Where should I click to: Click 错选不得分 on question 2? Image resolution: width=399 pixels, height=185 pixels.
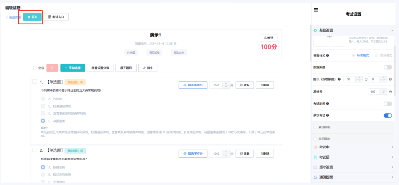tap(193, 154)
